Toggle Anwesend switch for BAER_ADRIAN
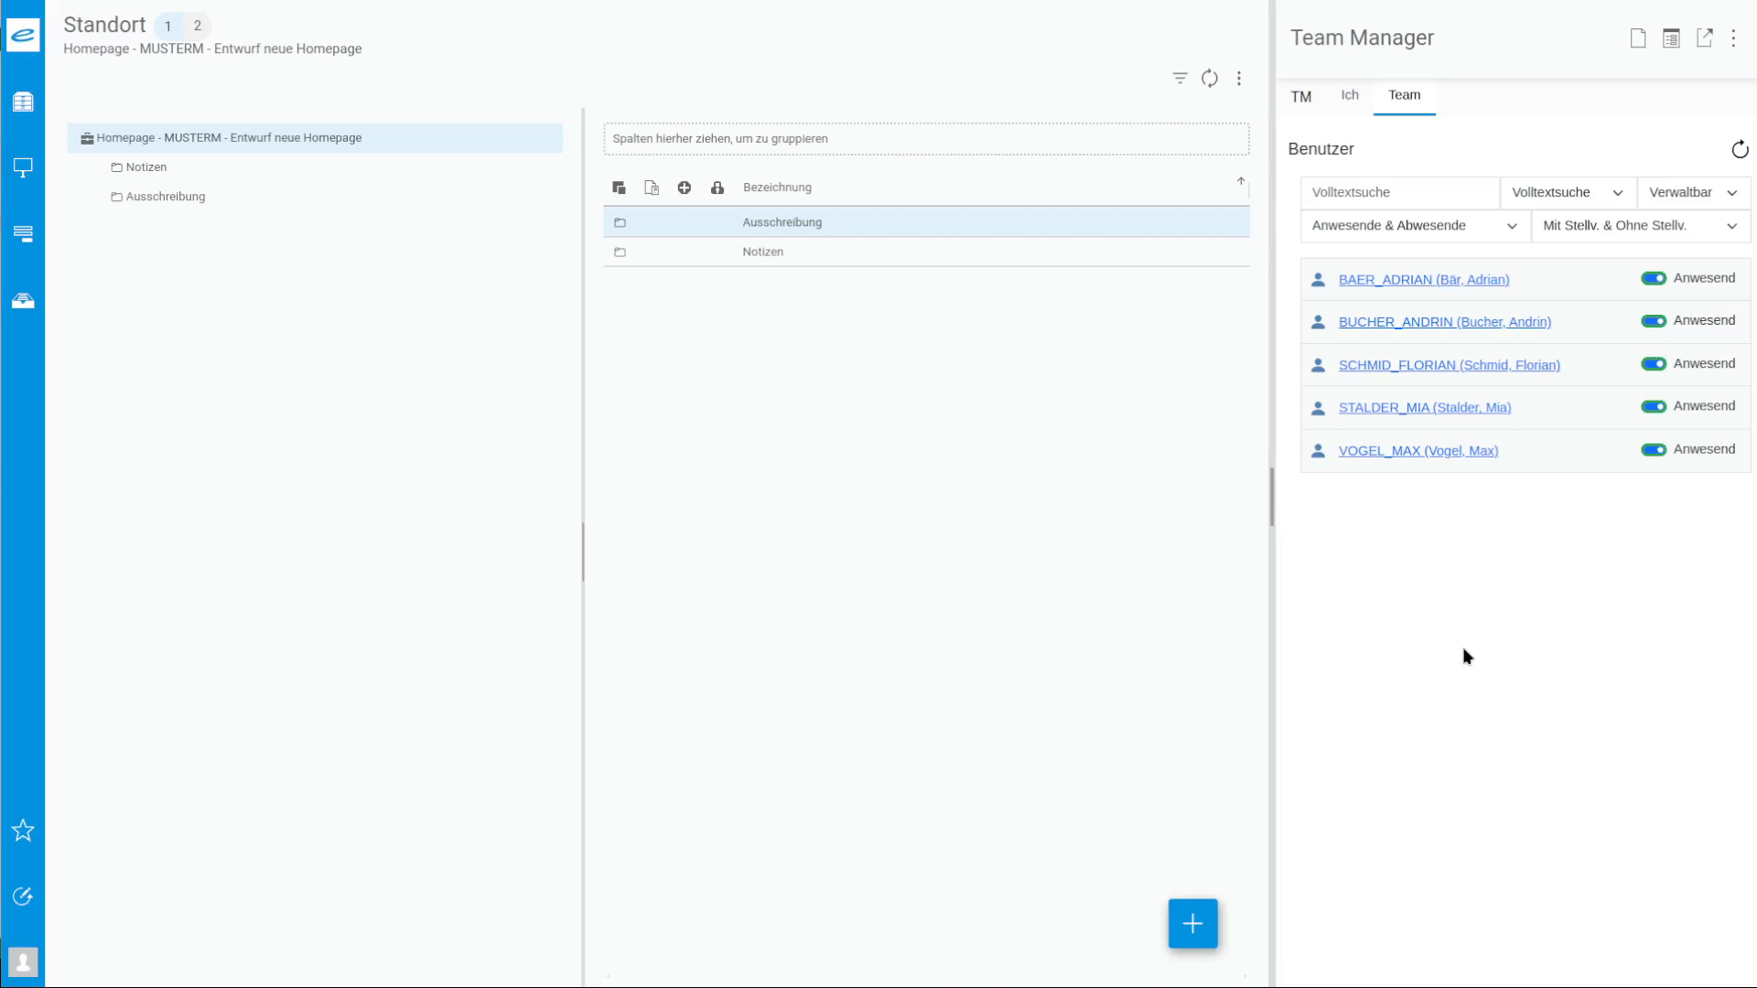Viewport: 1757px width, 988px height. pyautogui.click(x=1654, y=278)
